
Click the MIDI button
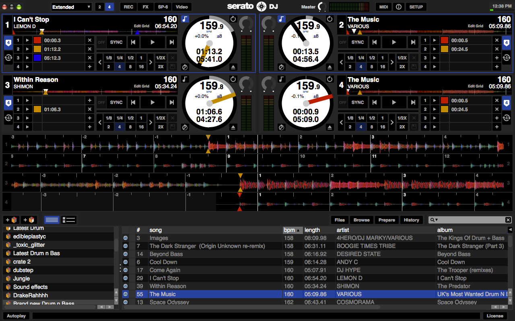(x=384, y=7)
